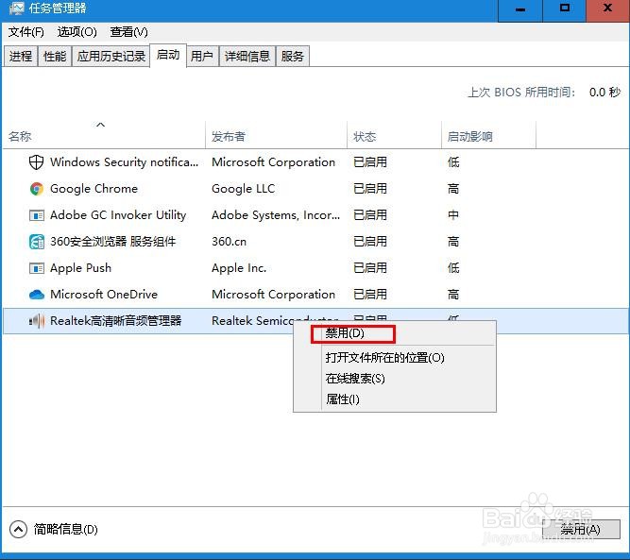
Task: Sort by the 启动影响 column header
Action: [x=488, y=134]
